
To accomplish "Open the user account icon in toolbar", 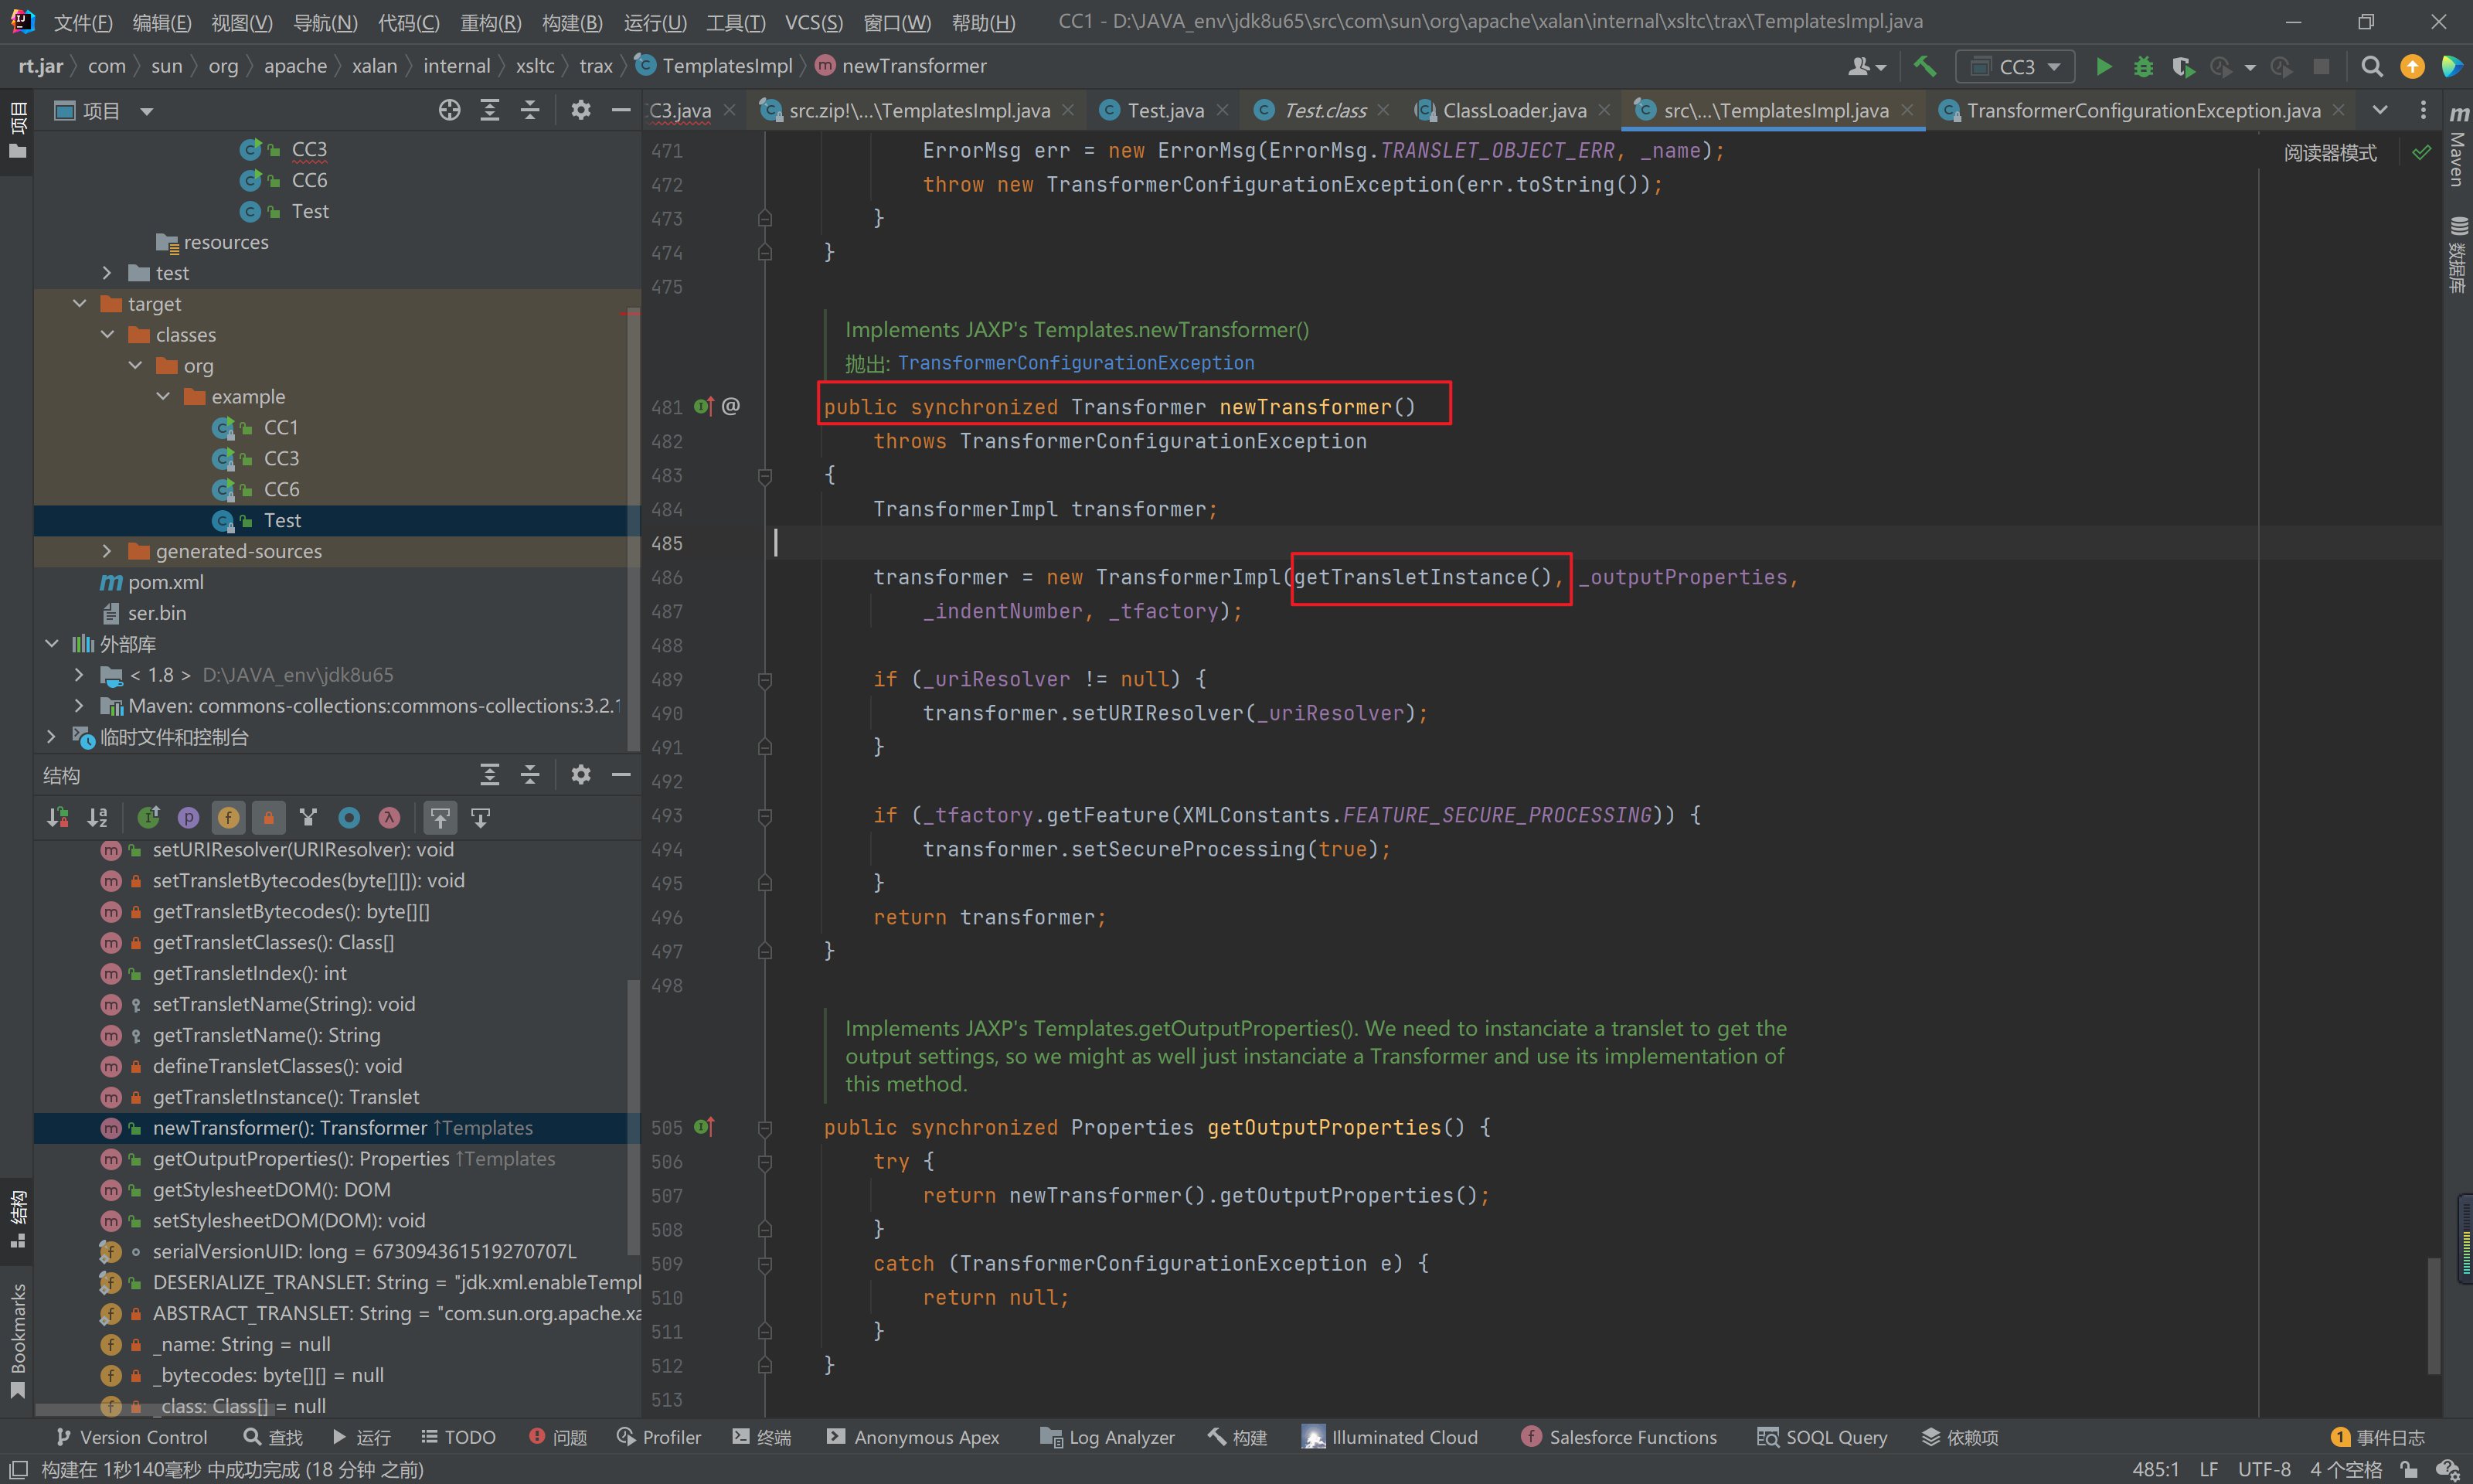I will pyautogui.click(x=1866, y=66).
